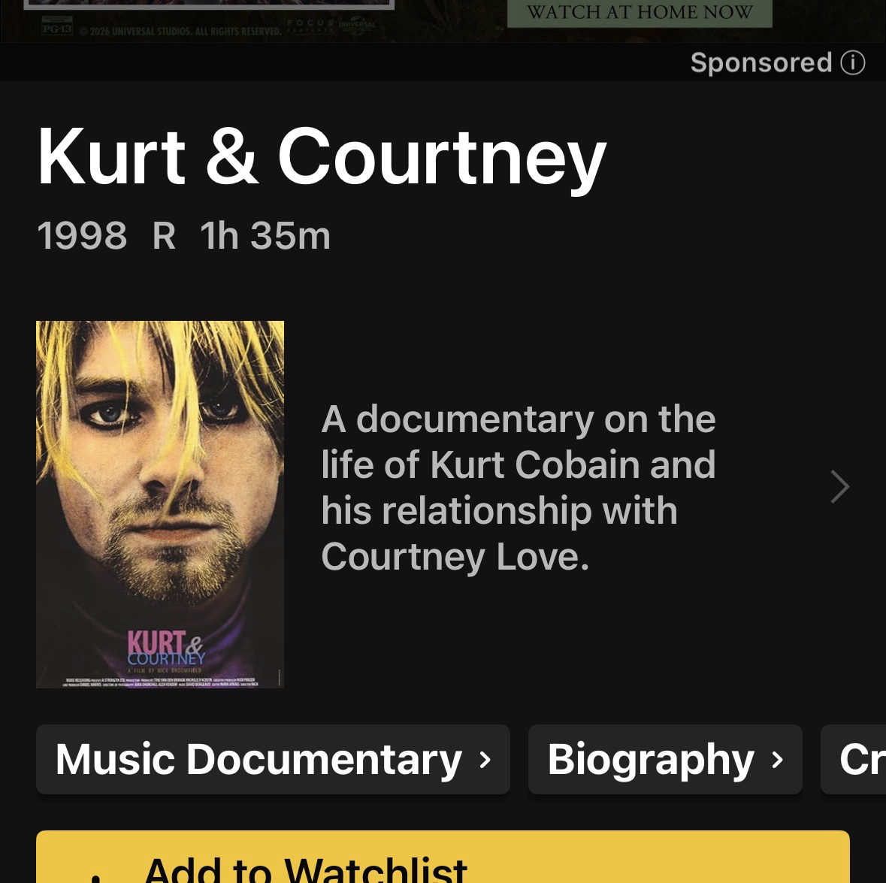Screen dimensions: 886x883
Task: Click the Sponsored label text
Action: [x=761, y=62]
